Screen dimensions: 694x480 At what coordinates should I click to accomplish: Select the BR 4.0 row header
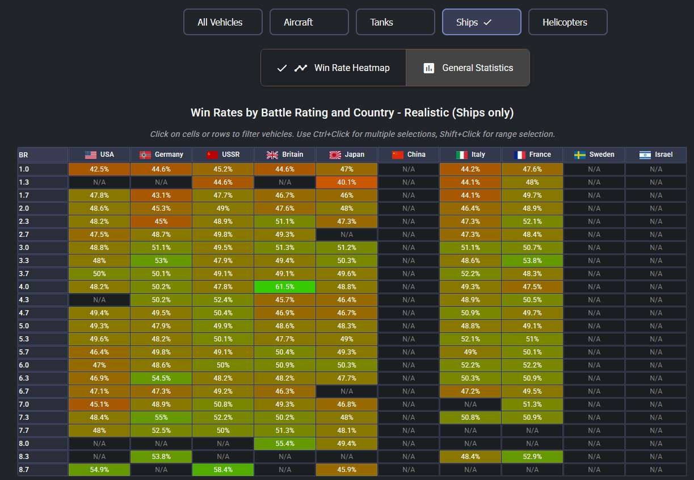[43, 286]
